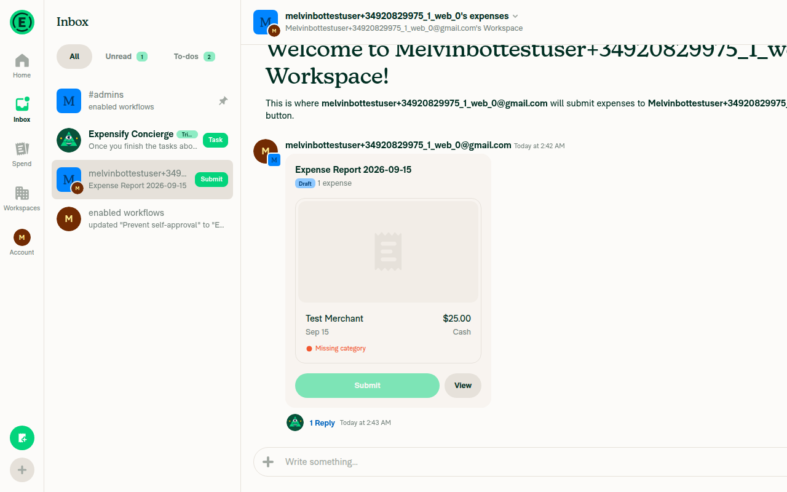
Task: Click the Task button on Concierge row
Action: (215, 140)
